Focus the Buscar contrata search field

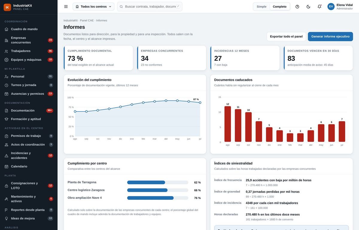(x=150, y=7)
